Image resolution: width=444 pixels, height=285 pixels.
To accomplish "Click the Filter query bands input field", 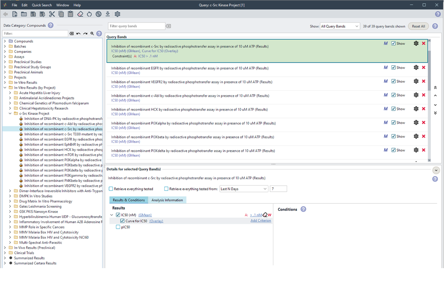I will [x=136, y=26].
